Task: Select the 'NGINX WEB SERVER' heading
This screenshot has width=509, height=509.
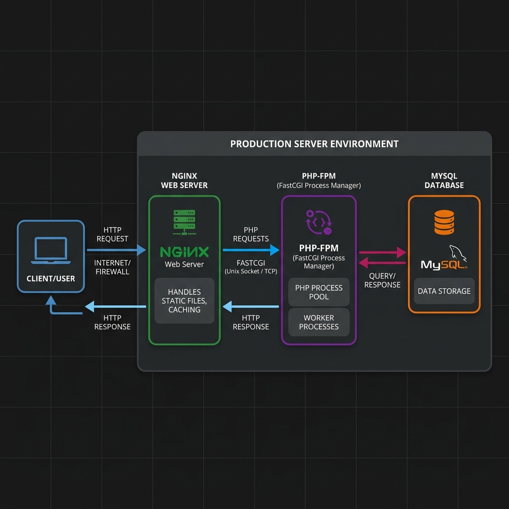Action: (184, 180)
